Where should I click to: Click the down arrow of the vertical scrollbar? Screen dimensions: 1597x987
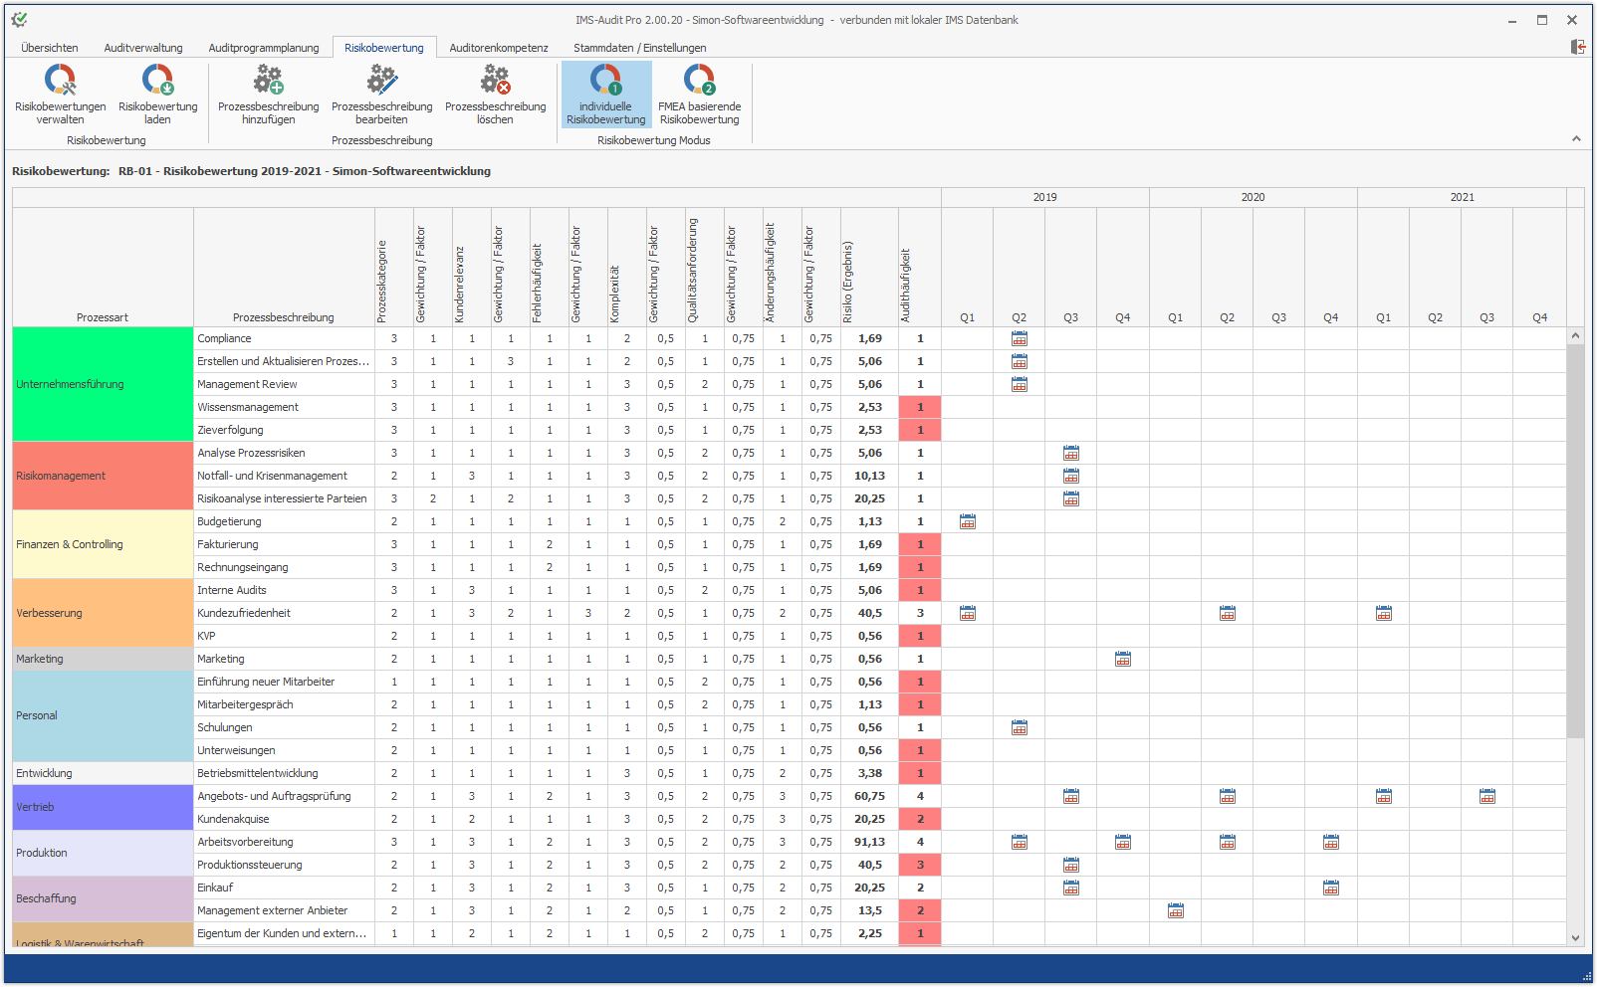tap(1577, 936)
